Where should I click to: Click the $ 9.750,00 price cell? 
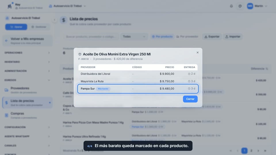[167, 81]
